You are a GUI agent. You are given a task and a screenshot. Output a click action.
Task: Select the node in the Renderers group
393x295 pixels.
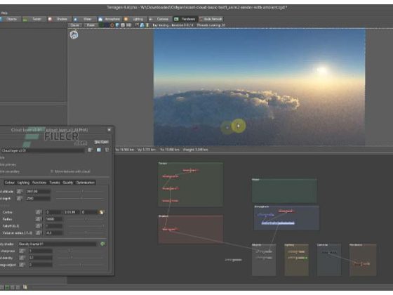(361, 263)
